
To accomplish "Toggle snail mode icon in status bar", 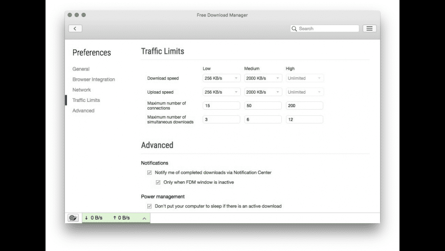I will click(x=73, y=218).
